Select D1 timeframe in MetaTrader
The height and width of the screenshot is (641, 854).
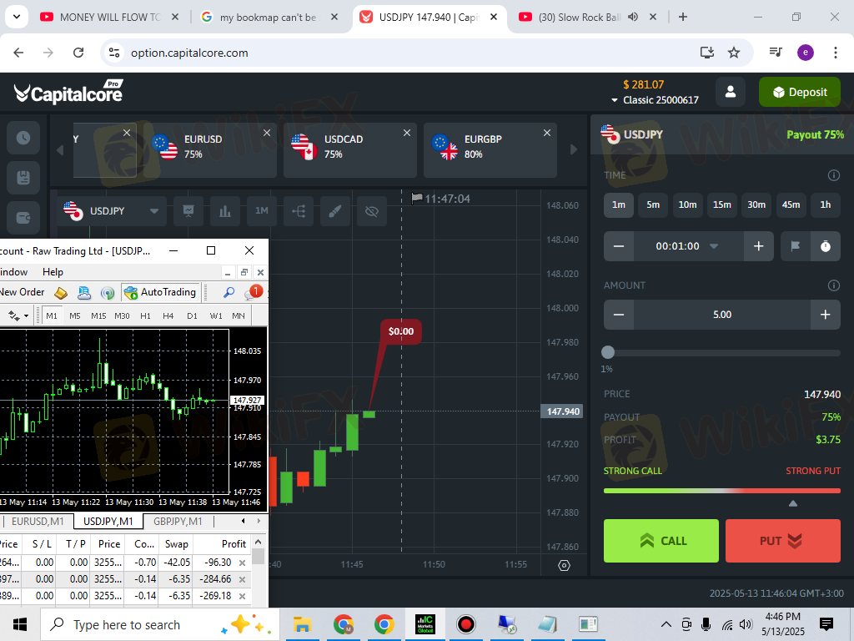[x=193, y=315]
